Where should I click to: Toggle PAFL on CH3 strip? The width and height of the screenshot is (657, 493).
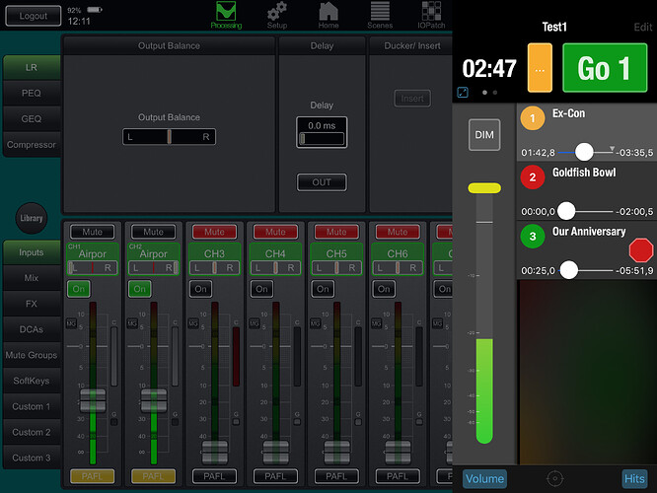point(214,476)
